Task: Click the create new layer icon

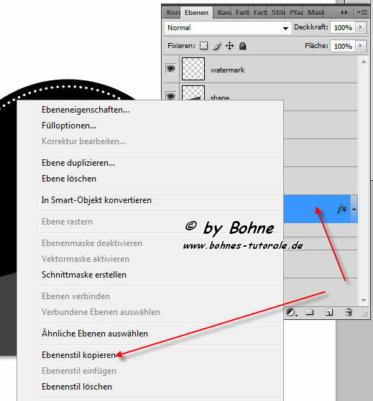Action: 329,312
